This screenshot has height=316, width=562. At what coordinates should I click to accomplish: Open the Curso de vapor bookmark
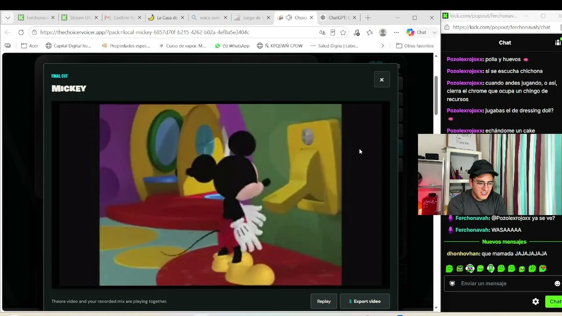pos(182,46)
